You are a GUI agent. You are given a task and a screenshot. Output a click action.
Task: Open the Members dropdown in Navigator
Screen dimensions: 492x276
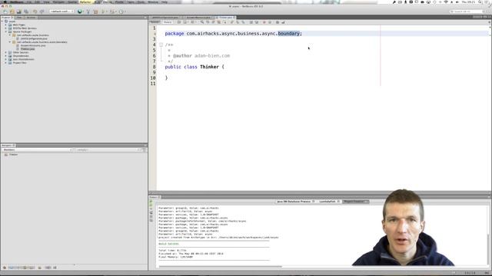click(x=37, y=150)
